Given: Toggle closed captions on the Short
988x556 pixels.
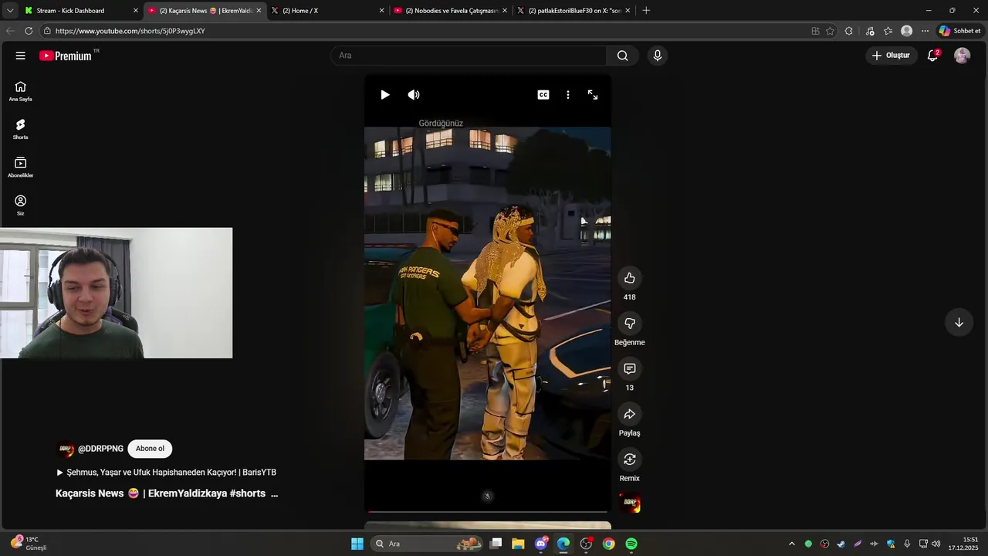Looking at the screenshot, I should point(543,95).
